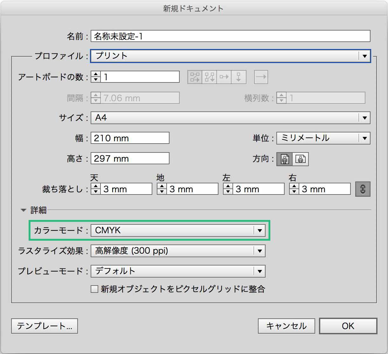Click the キャンセル cancel button
This screenshot has height=354, width=388.
click(286, 326)
